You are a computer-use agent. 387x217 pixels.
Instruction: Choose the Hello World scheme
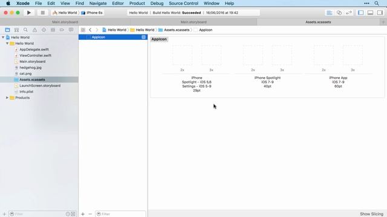pyautogui.click(x=65, y=13)
